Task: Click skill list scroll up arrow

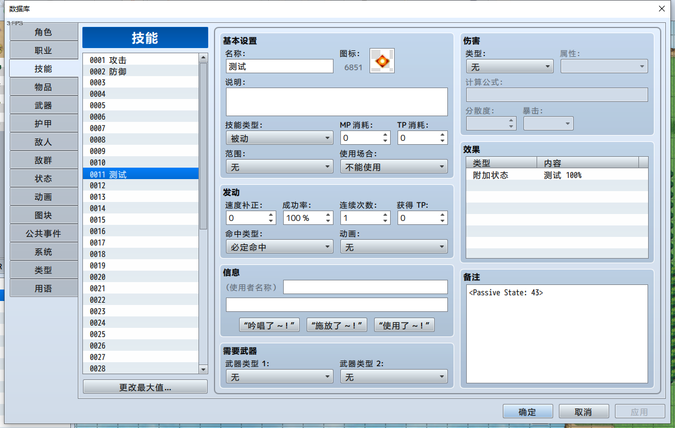Action: pyautogui.click(x=204, y=58)
